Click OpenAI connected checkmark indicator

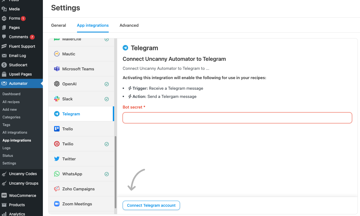(x=107, y=84)
